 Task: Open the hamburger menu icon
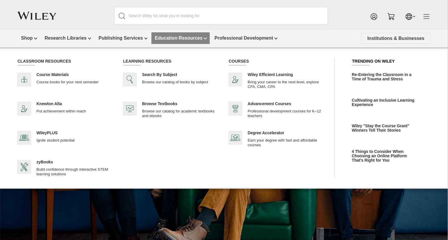pos(426,17)
